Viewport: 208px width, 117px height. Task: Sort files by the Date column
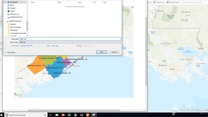pyautogui.click(x=59, y=2)
